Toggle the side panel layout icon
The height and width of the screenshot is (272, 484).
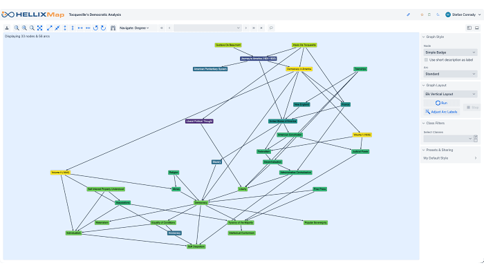(469, 28)
